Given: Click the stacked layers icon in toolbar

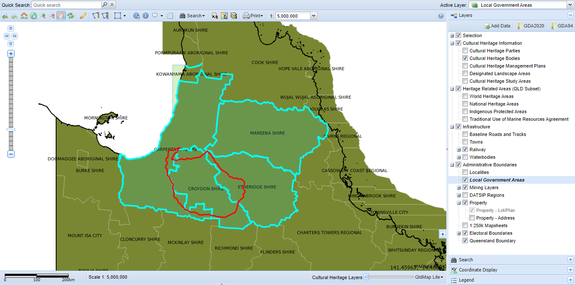Looking at the screenshot, I should [233, 16].
